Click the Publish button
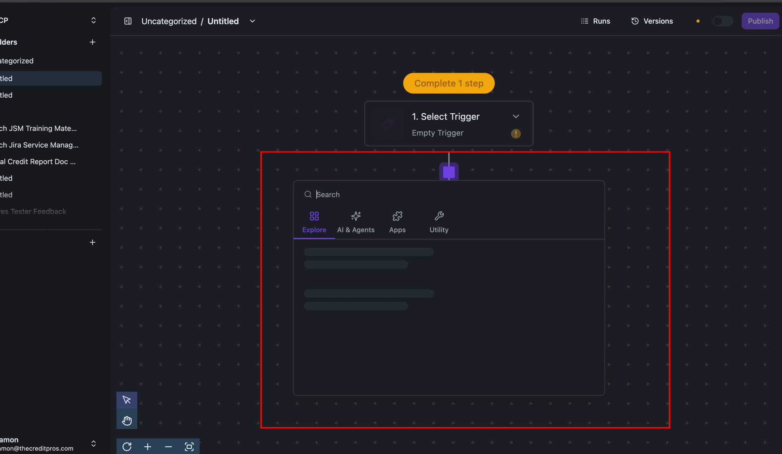Viewport: 782px width, 454px height. pyautogui.click(x=760, y=21)
